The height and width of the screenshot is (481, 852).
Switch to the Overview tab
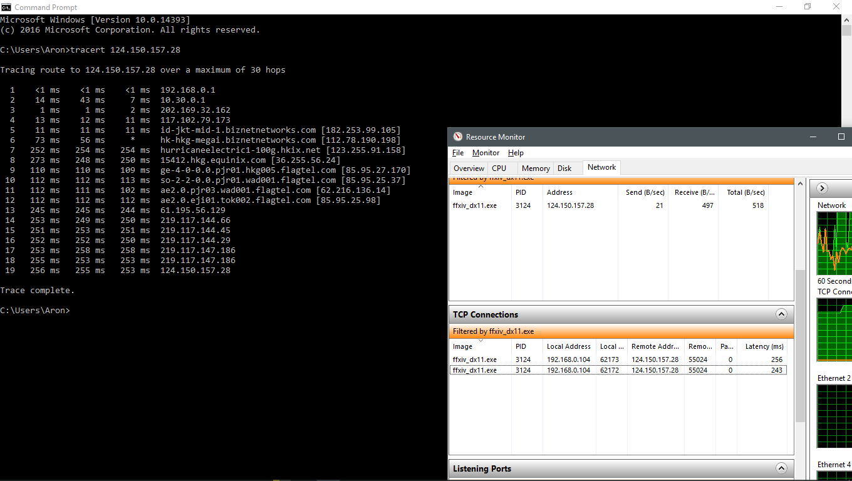pos(469,168)
